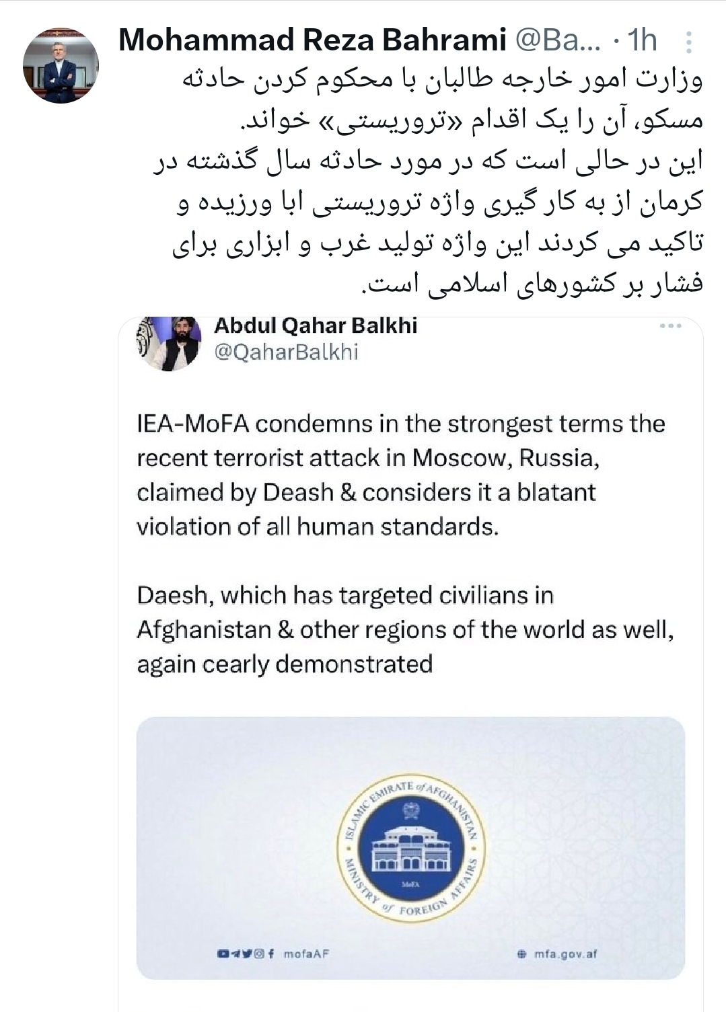Select the @QaharBalkhi handle
The image size is (726, 1012).
(286, 352)
